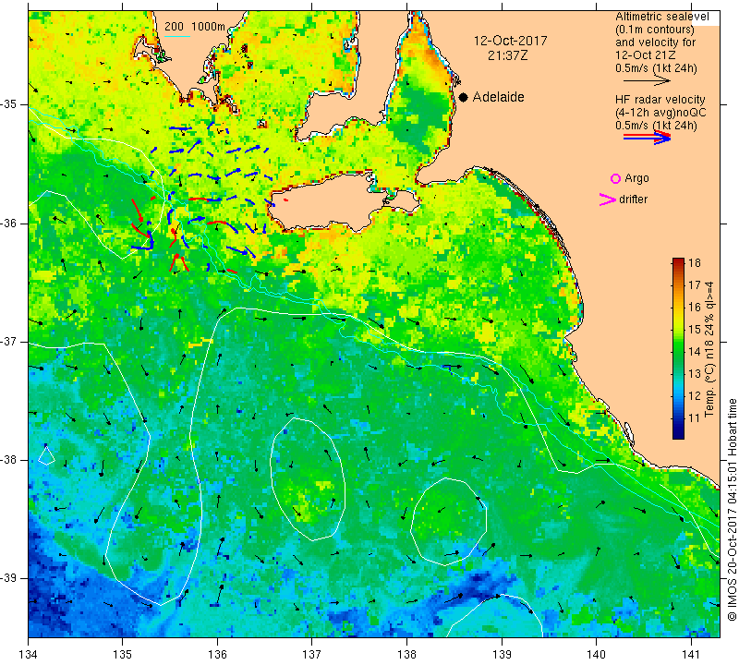Click the -37 latitude axis label

coord(13,342)
